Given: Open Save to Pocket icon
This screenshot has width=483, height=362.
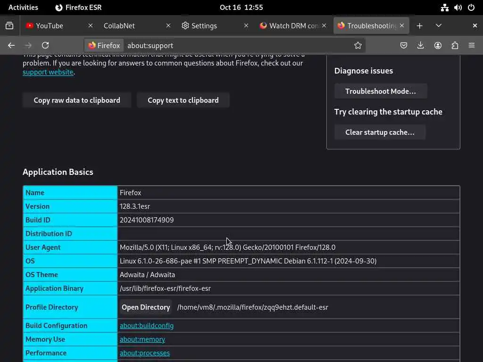Looking at the screenshot, I should [404, 45].
